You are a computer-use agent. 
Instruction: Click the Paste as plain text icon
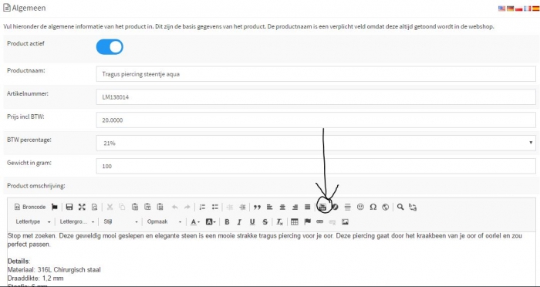click(x=147, y=207)
